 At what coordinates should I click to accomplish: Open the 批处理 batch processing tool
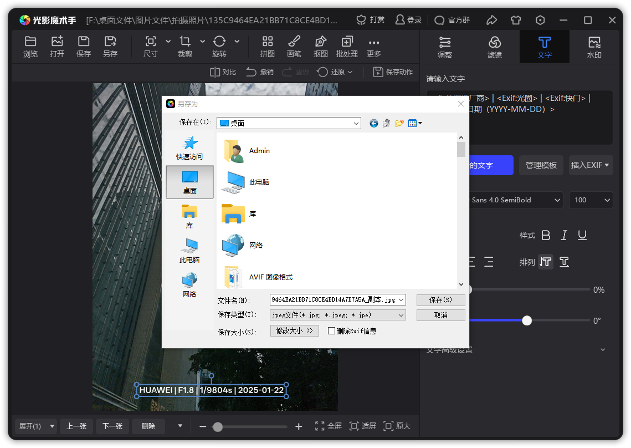coord(347,42)
